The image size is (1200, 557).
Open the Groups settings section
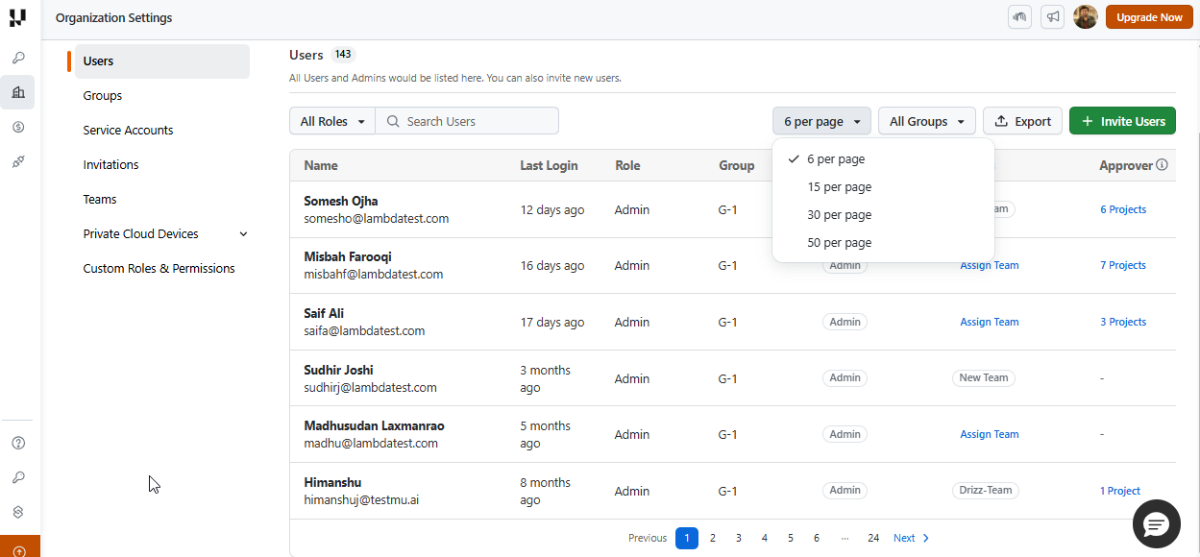coord(103,96)
